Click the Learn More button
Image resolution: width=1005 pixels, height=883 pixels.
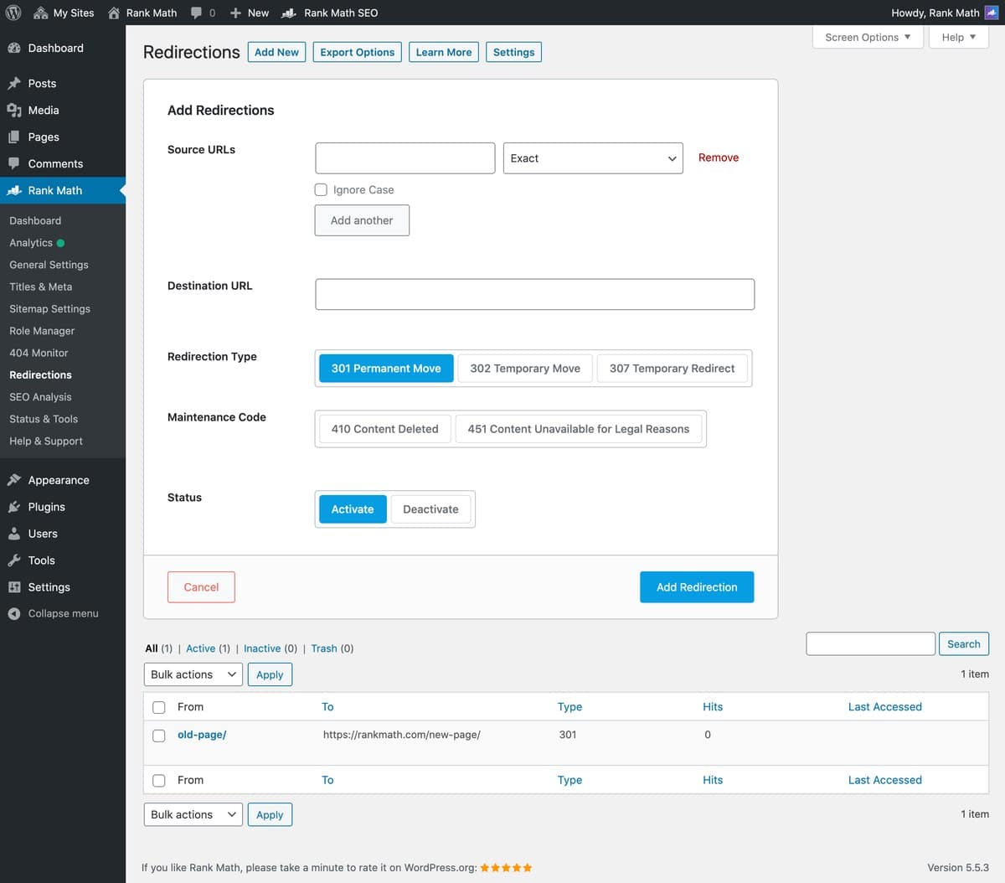click(x=444, y=52)
